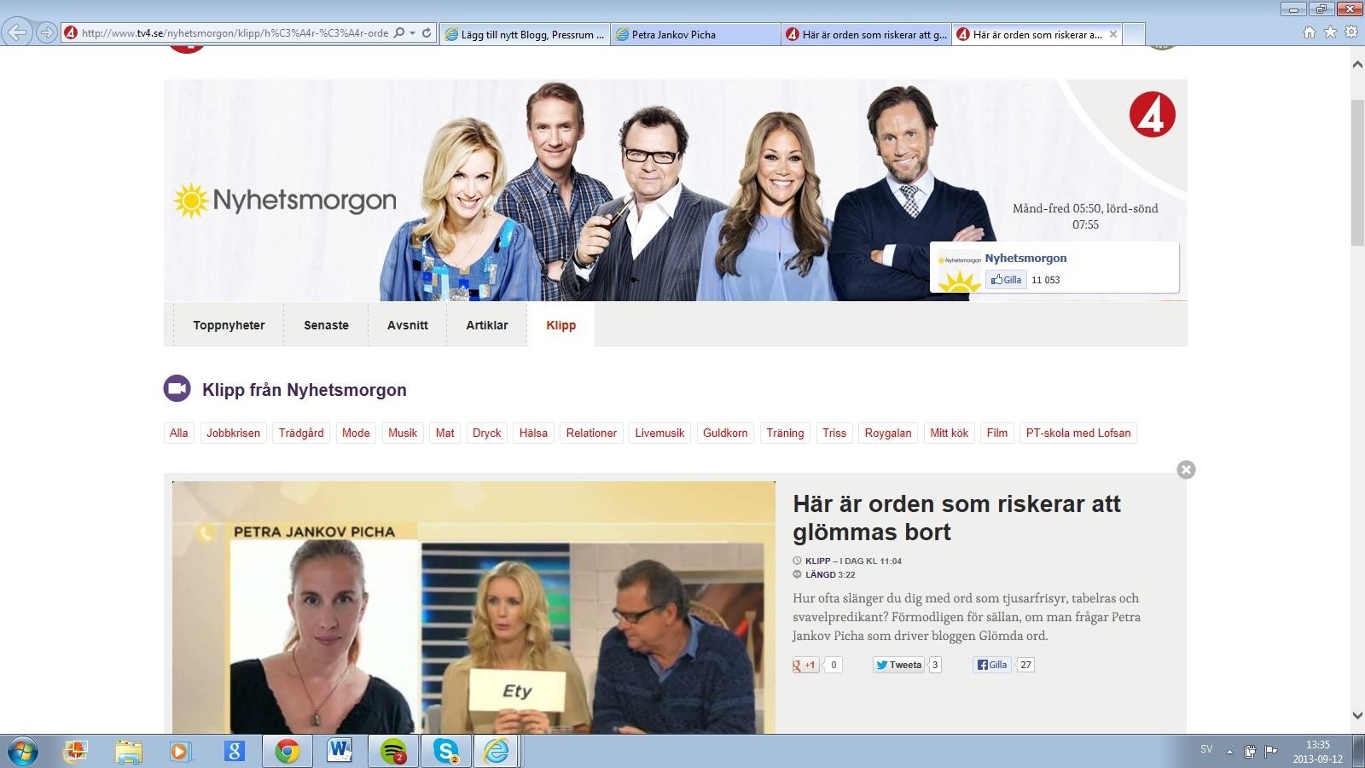1365x768 pixels.
Task: Close the clip panel with the X icon
Action: [x=1186, y=469]
